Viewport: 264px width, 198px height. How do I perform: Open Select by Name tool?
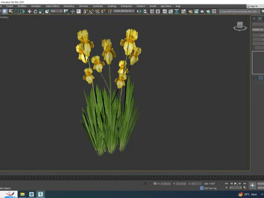click(11, 12)
